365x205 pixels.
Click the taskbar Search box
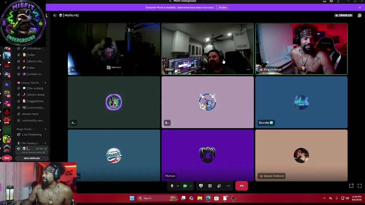click(157, 198)
